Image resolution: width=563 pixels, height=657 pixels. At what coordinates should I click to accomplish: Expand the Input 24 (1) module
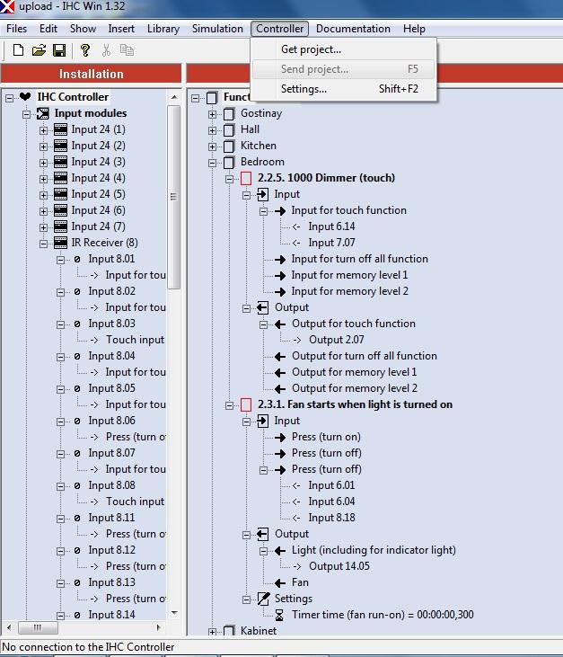43,129
